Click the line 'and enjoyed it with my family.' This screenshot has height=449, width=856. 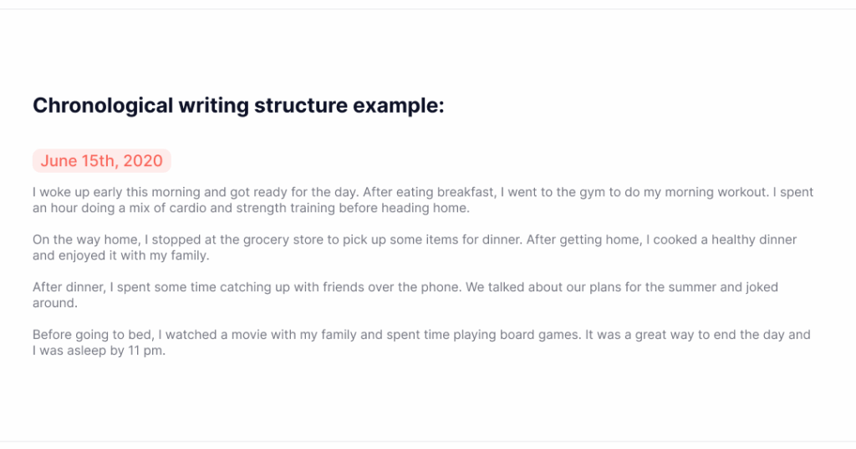[121, 255]
